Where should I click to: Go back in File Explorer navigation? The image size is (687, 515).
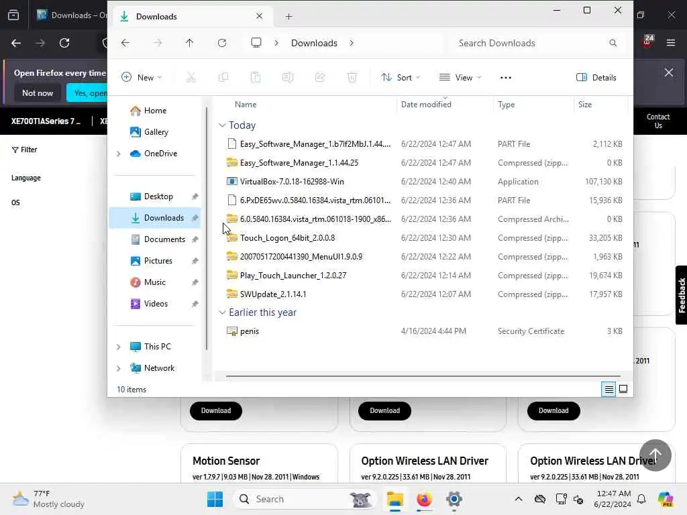point(125,43)
